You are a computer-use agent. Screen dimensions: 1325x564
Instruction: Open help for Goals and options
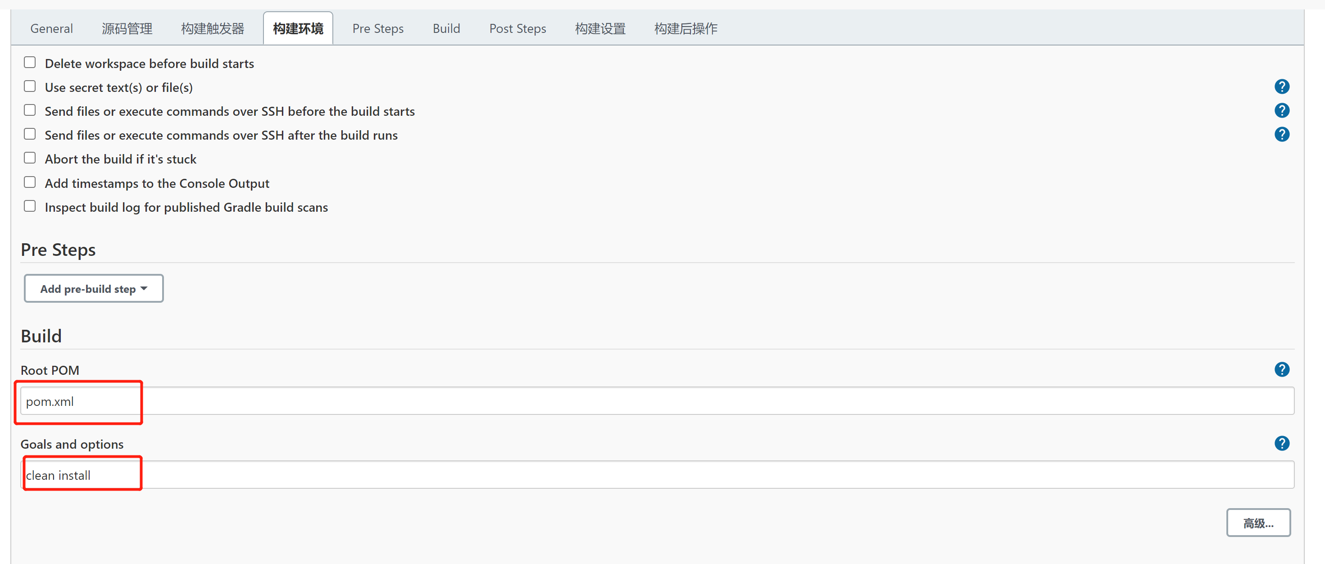click(x=1282, y=443)
